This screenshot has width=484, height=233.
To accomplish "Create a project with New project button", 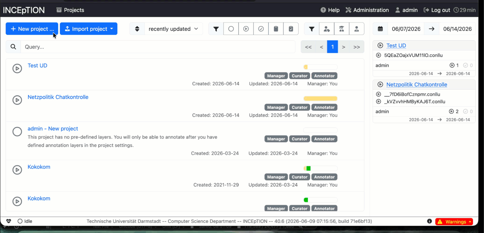I will coord(32,29).
